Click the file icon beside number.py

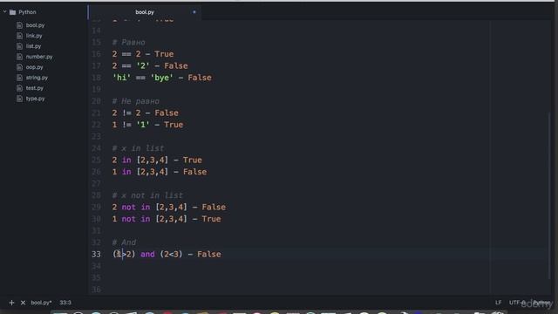19,57
